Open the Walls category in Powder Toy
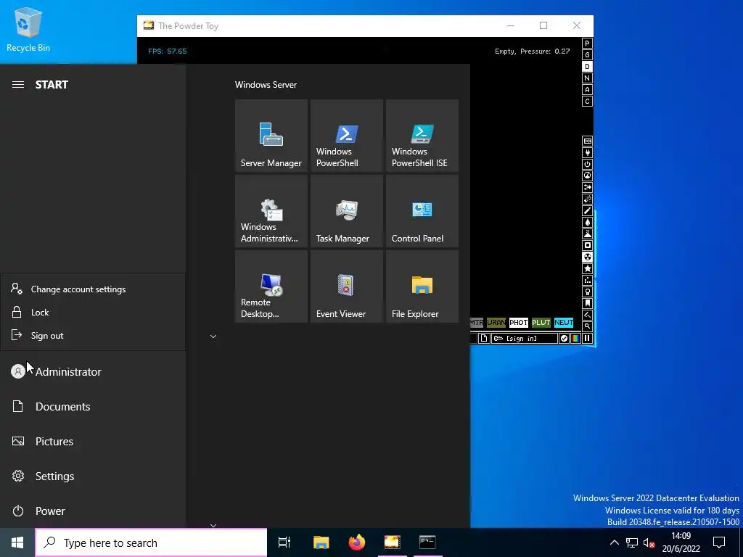743x557 pixels. tap(587, 141)
